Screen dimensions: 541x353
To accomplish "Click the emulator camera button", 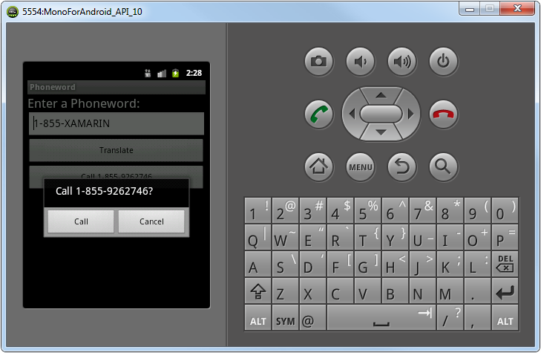I will (x=319, y=62).
